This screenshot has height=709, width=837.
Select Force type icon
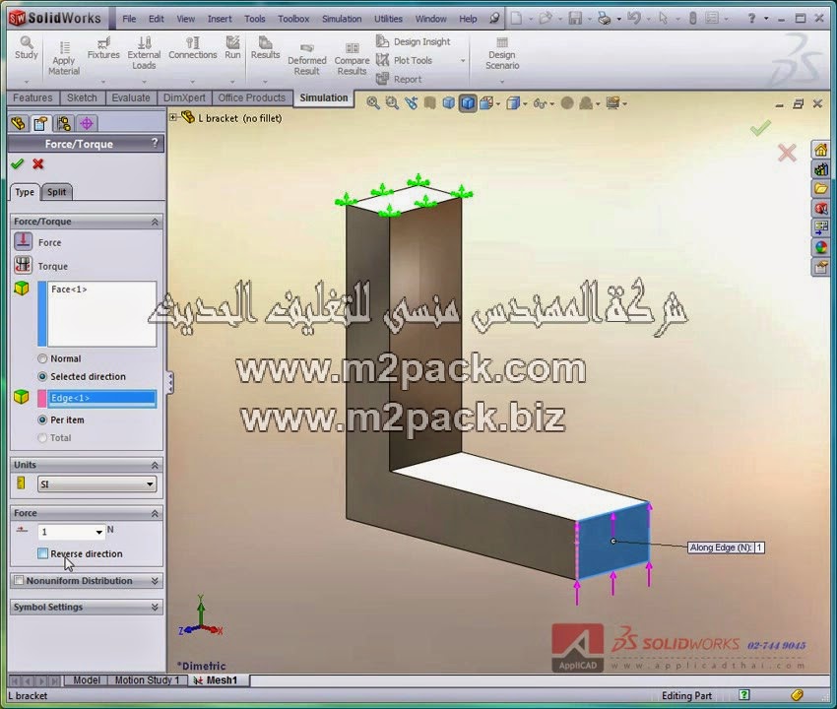(x=23, y=241)
